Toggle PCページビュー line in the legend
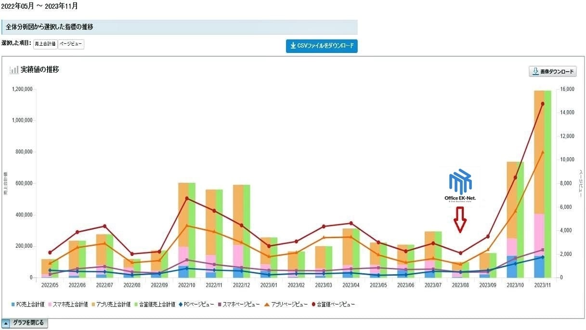 point(196,305)
